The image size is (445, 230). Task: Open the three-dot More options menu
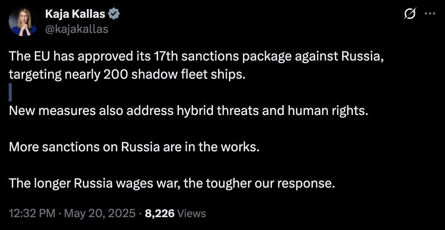(430, 14)
